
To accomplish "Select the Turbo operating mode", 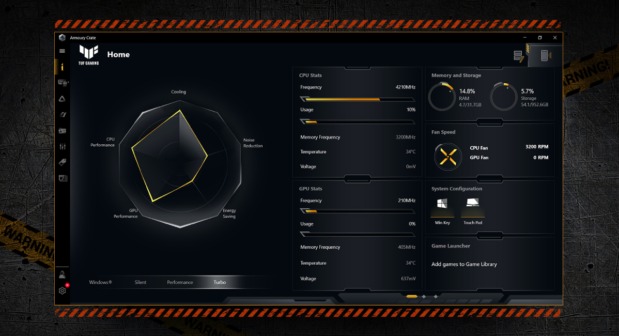I will pyautogui.click(x=220, y=282).
